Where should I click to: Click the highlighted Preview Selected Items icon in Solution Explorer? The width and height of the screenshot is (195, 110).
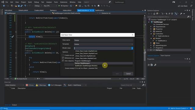coord(176,14)
